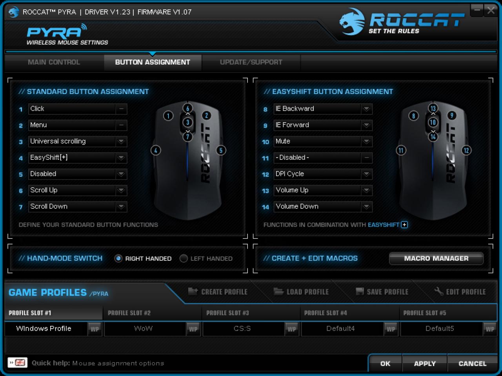Open the quick help language flag selector

click(18, 363)
